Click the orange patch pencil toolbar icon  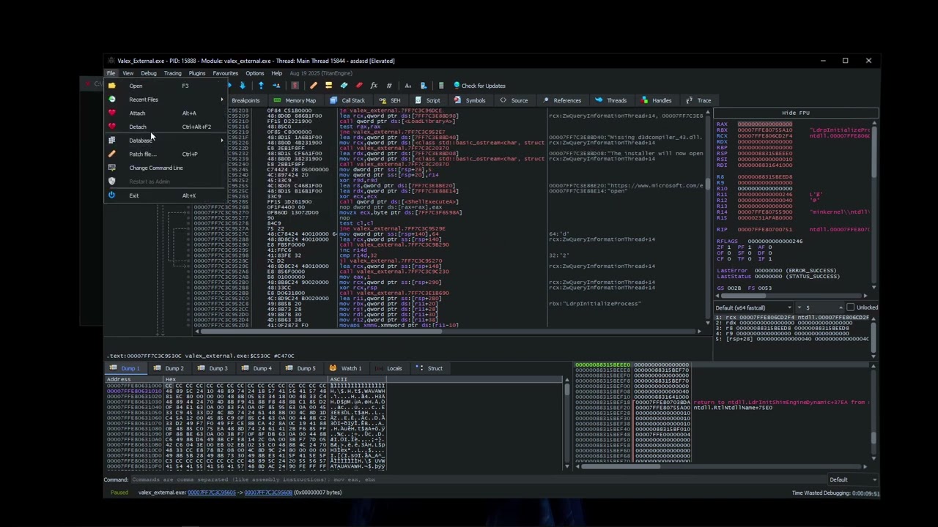pos(314,86)
